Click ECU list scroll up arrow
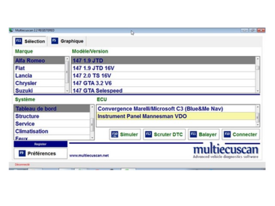Screen dimensions: 275x206 [x=257, y=107]
